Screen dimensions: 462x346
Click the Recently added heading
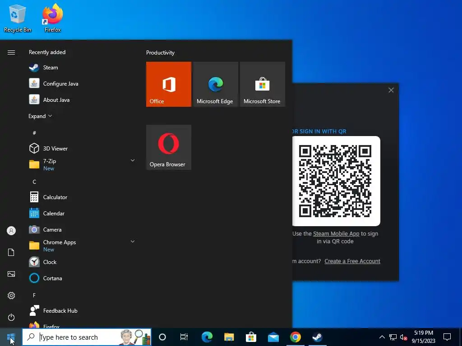[47, 52]
